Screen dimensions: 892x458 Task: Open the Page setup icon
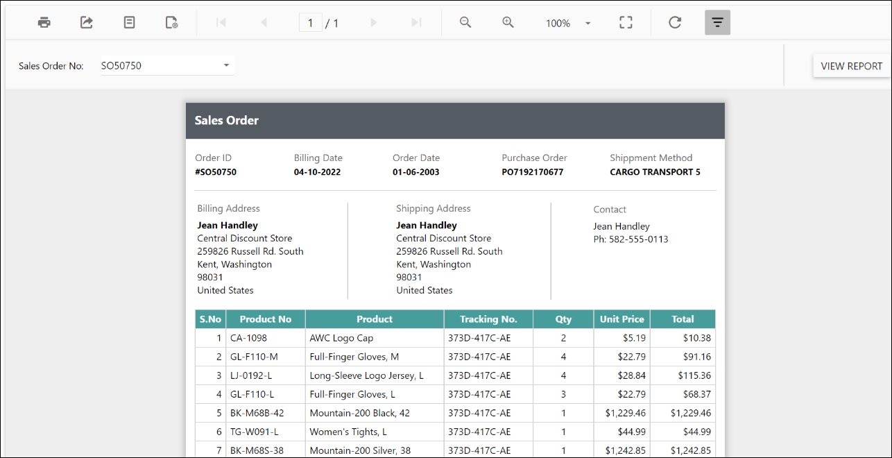(172, 22)
